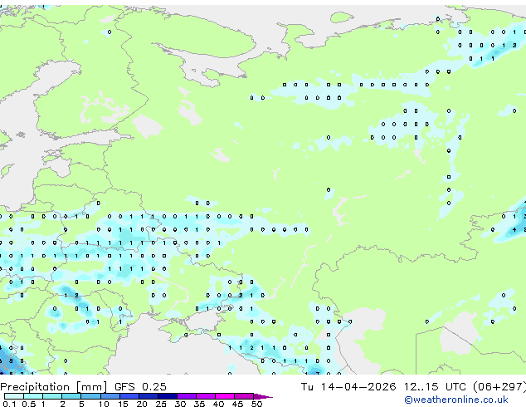Click the 0.1–0.5 mm legend color box
Viewport: 526px width, 407px height.
click(x=14, y=396)
